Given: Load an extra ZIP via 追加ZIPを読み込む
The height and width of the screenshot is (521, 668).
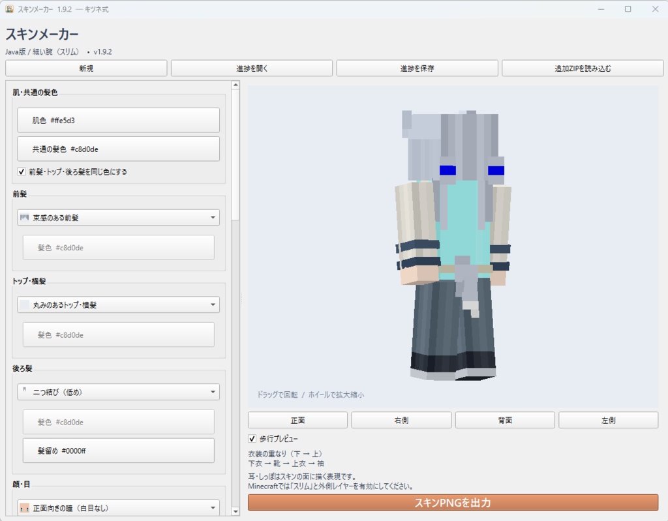Looking at the screenshot, I should coord(583,68).
